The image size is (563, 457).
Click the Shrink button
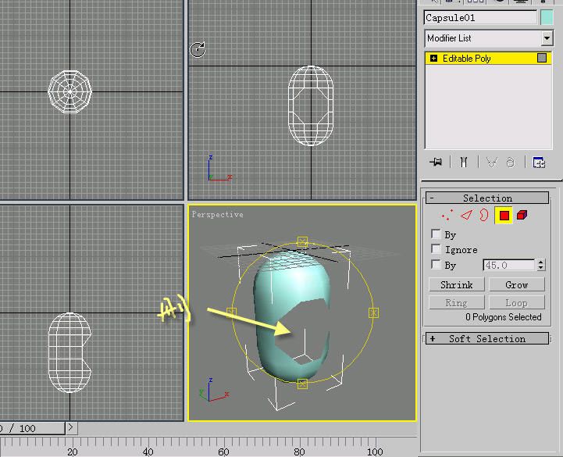(x=456, y=284)
